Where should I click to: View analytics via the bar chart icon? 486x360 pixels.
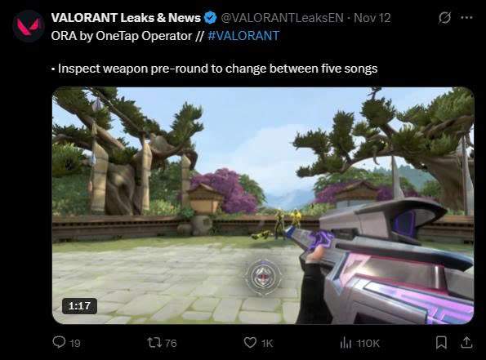(x=346, y=343)
